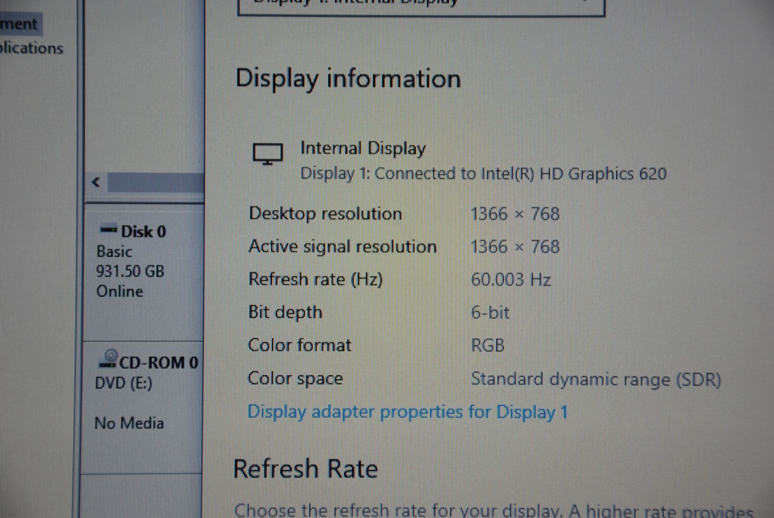Click the '60.003 Hz' value

pyautogui.click(x=511, y=280)
